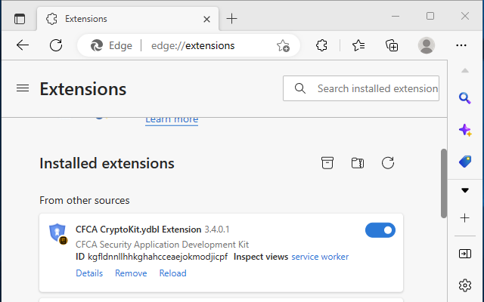Screen dimensions: 484x302
Task: Open the Settings and more ellipsis menu
Action: 461,45
